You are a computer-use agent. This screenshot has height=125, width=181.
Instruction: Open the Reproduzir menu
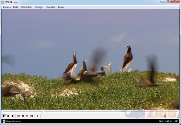point(27,7)
